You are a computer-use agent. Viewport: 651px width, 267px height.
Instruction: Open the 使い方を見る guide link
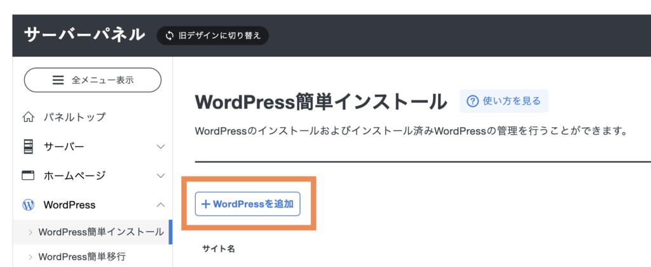point(512,101)
